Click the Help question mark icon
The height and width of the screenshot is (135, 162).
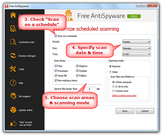[x=13, y=83]
